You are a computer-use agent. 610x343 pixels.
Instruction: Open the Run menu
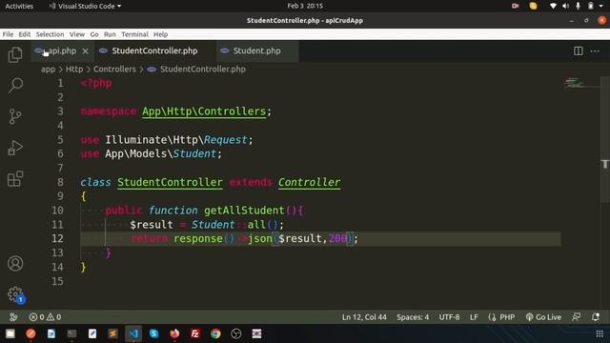click(x=110, y=34)
